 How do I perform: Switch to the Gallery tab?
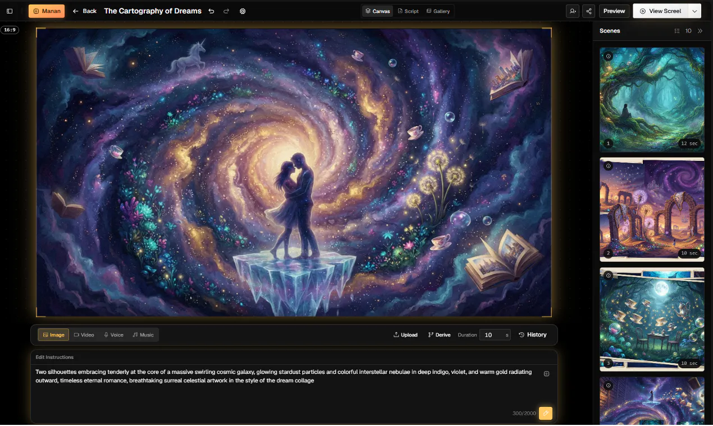pyautogui.click(x=438, y=11)
